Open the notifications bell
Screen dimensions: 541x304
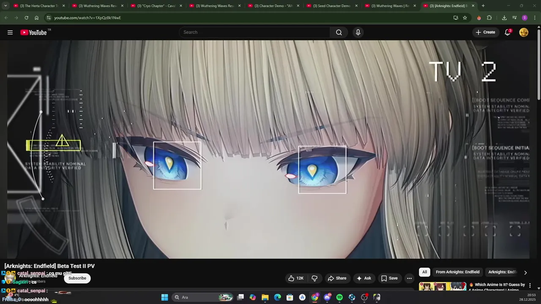click(x=508, y=32)
